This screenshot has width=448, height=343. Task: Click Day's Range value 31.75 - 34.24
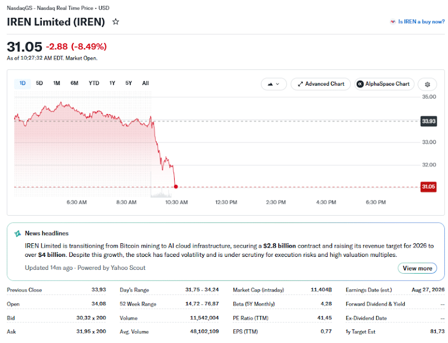pos(202,290)
